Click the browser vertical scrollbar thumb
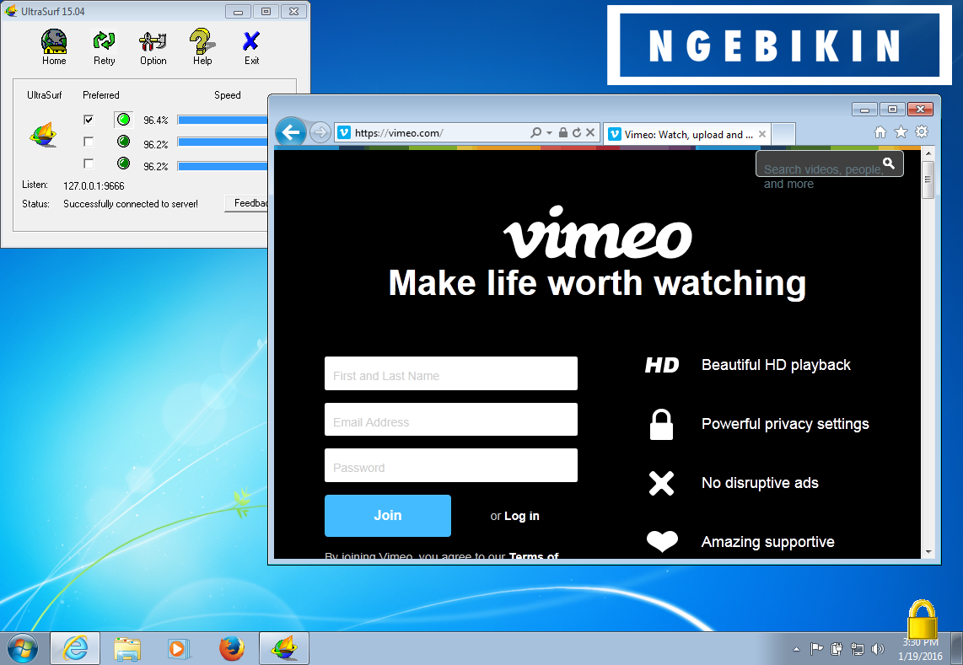 click(x=928, y=180)
